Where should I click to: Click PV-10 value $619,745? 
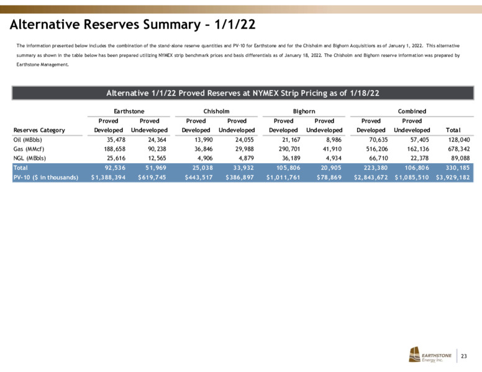152,177
